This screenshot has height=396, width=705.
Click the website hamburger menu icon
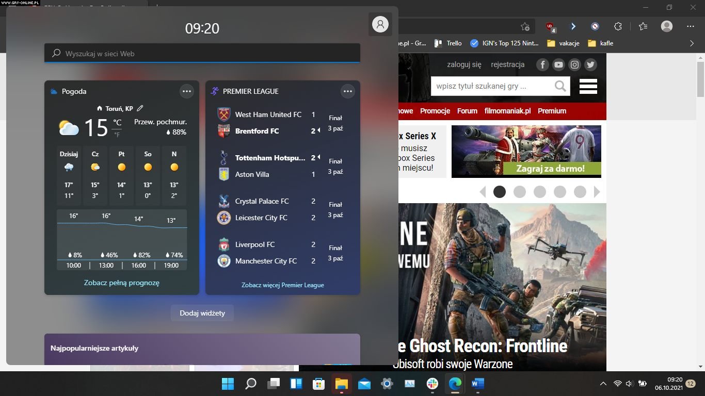click(588, 86)
